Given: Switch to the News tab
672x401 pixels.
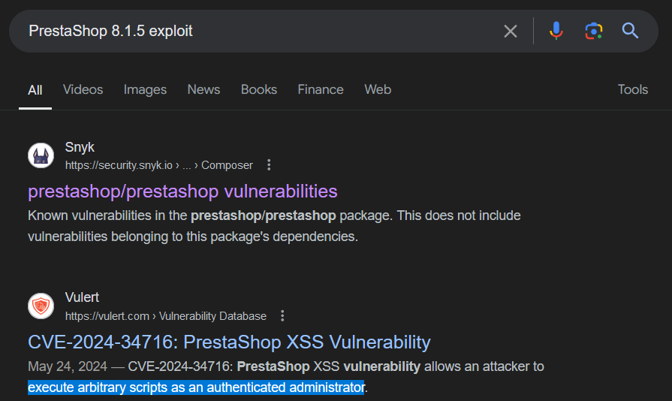Looking at the screenshot, I should pyautogui.click(x=203, y=89).
